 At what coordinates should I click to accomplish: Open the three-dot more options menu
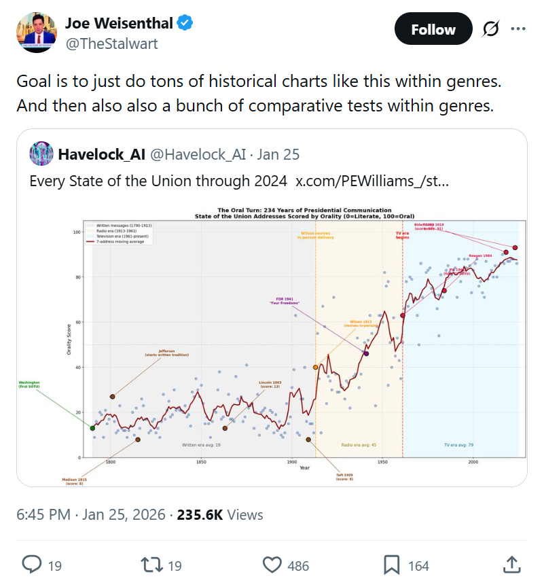pyautogui.click(x=518, y=29)
